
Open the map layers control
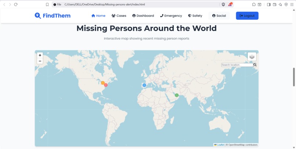(252, 57)
